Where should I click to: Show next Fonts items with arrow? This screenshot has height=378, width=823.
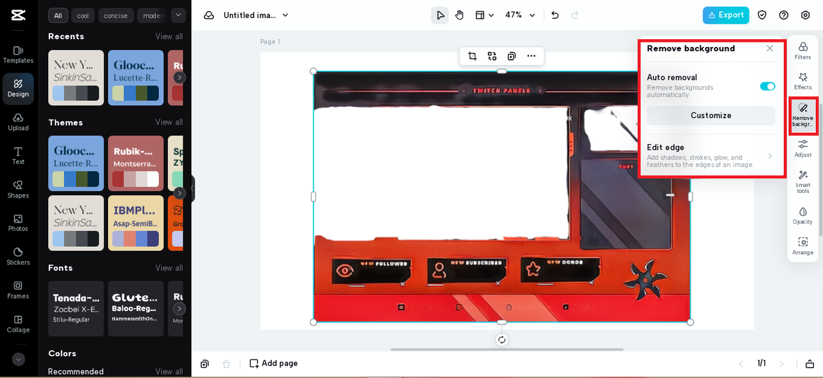180,309
